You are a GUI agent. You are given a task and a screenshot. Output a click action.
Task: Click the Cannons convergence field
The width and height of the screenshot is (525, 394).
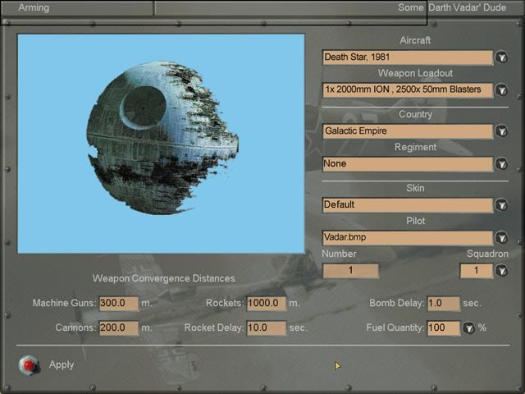point(118,328)
